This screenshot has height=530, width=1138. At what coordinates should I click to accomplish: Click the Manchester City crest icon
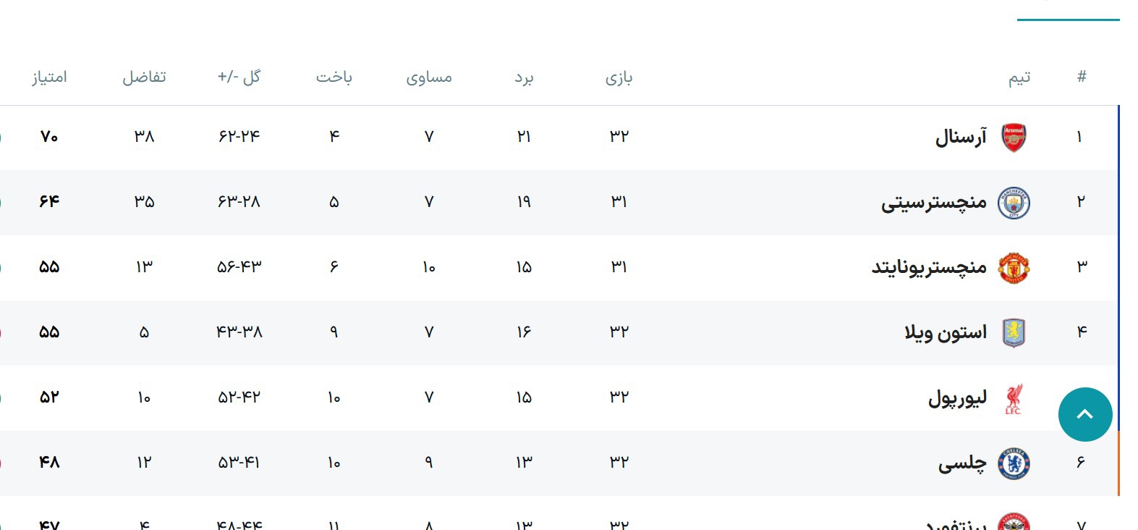point(1014,203)
